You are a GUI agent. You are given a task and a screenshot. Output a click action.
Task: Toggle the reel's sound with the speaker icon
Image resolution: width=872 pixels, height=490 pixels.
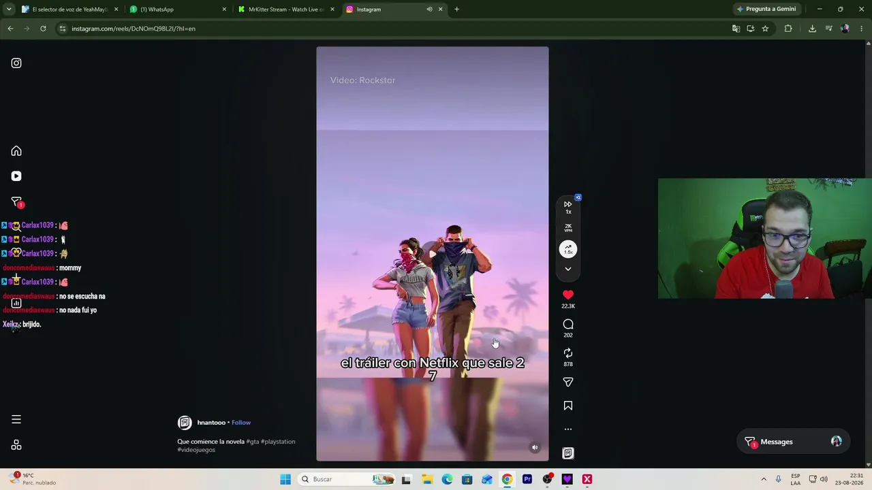[x=535, y=448]
